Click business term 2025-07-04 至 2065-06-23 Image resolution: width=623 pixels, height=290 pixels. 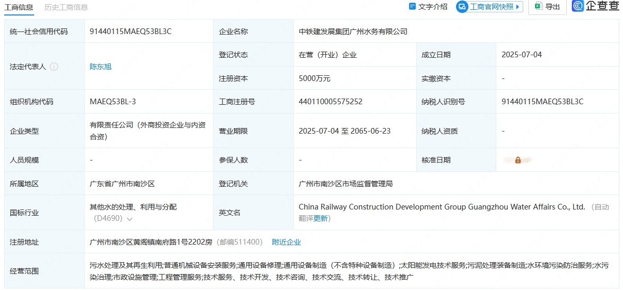(345, 131)
